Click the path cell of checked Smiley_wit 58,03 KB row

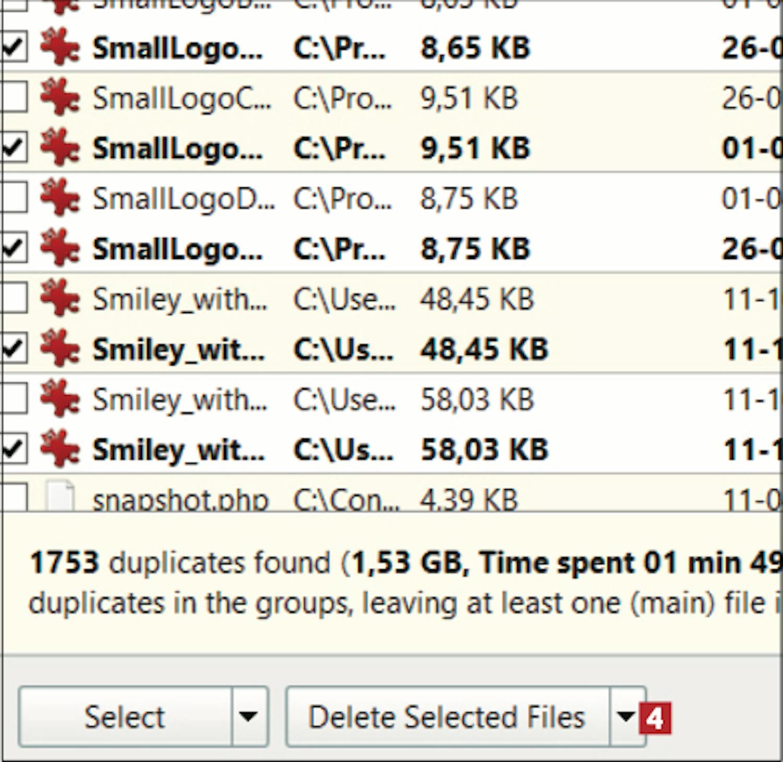(343, 449)
